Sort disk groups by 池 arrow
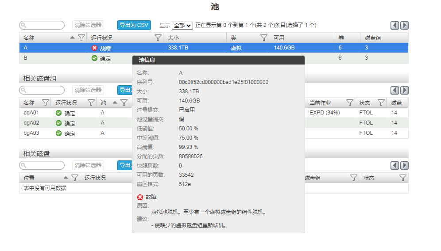Viewport: 441px width, 251px height. pos(115,103)
